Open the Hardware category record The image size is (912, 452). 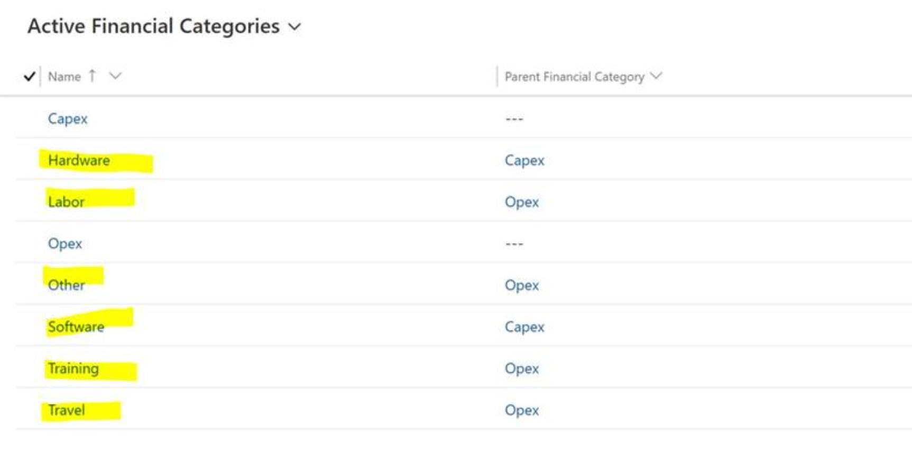click(x=79, y=160)
